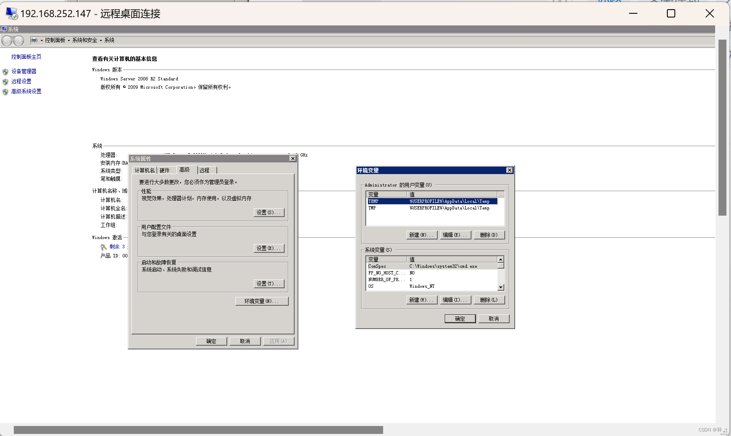Close the 环境变量 dialog with its X

coord(509,170)
